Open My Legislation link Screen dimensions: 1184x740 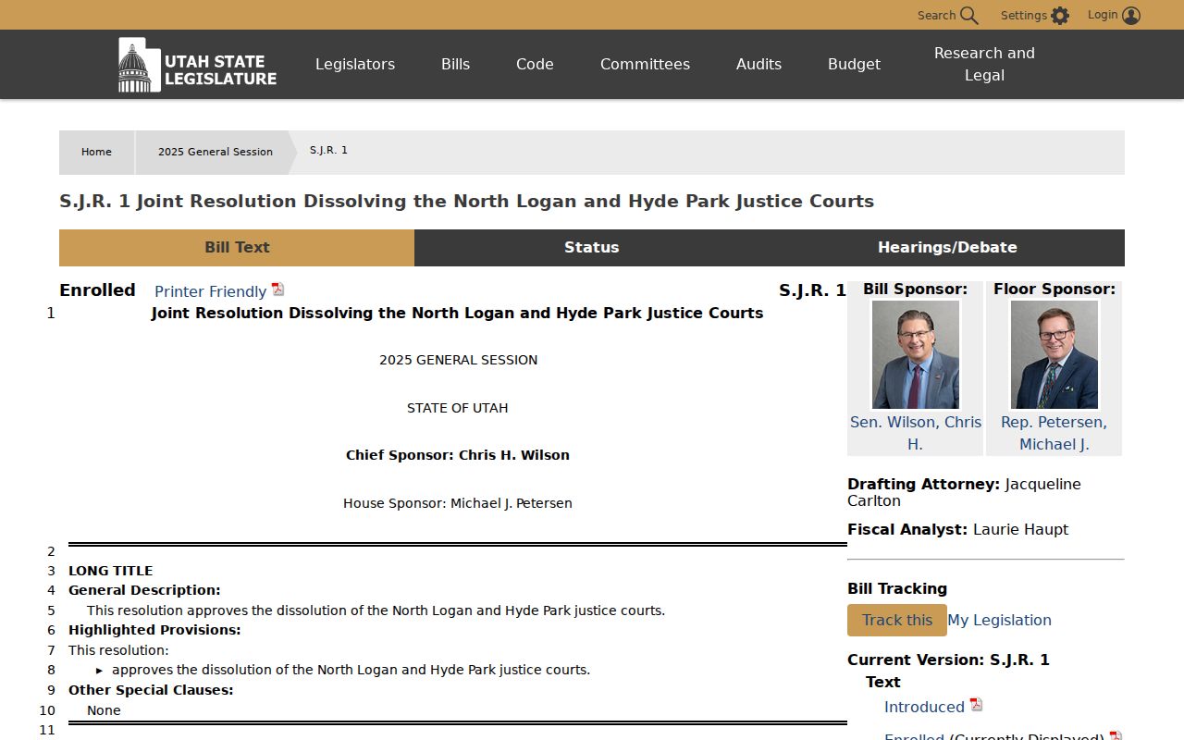(x=999, y=621)
